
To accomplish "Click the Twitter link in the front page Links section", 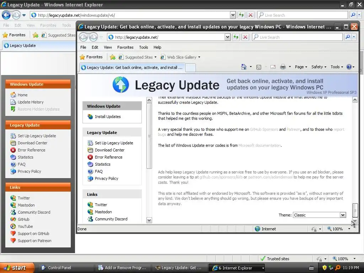I will (101, 205).
